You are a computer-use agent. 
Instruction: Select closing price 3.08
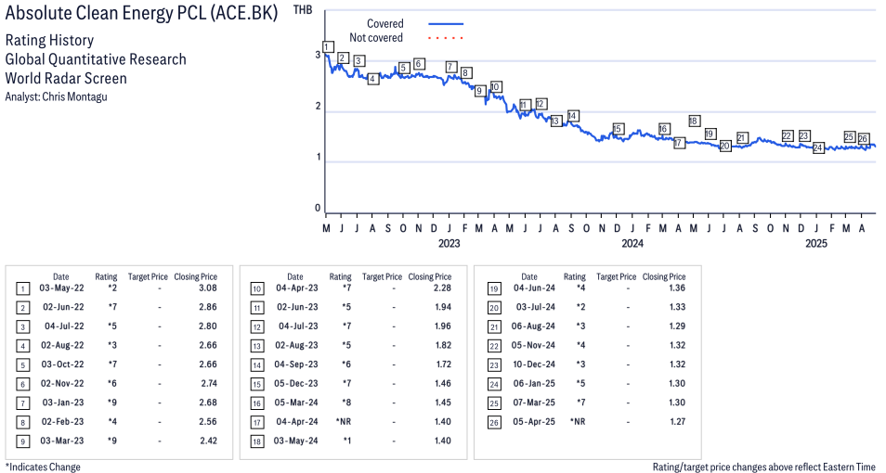pos(208,288)
